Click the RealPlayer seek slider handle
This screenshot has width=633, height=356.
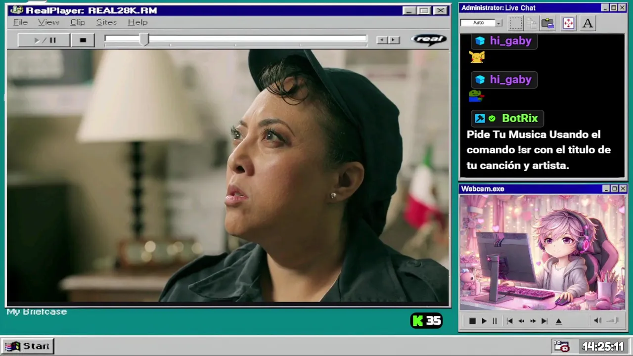(143, 40)
